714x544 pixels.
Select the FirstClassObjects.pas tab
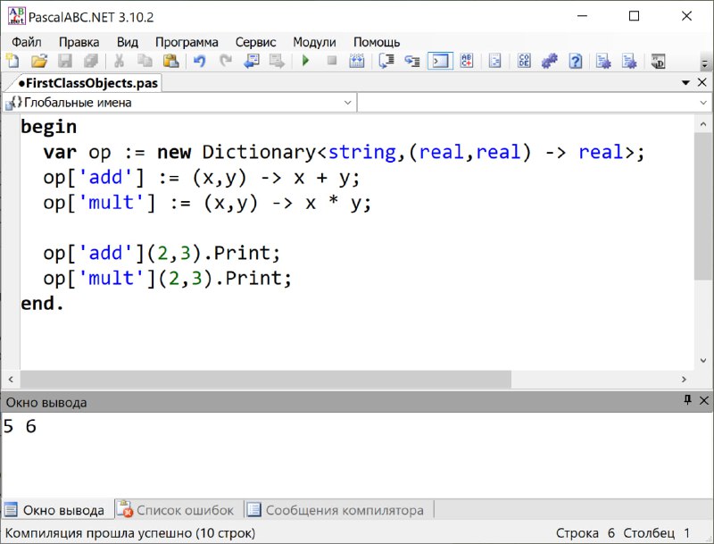[x=87, y=83]
